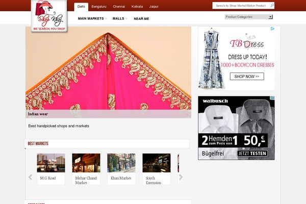The height and width of the screenshot is (204, 306).
Task: Open the Khan Market thumbnail
Action: tap(121, 163)
